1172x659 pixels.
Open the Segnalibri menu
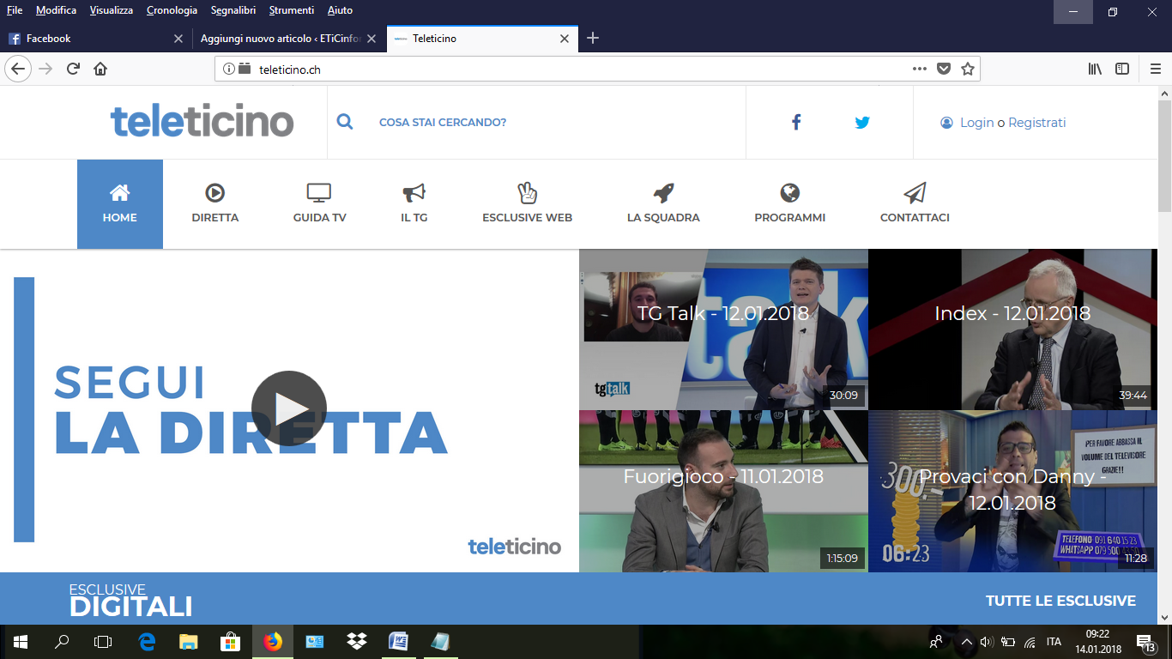233,10
